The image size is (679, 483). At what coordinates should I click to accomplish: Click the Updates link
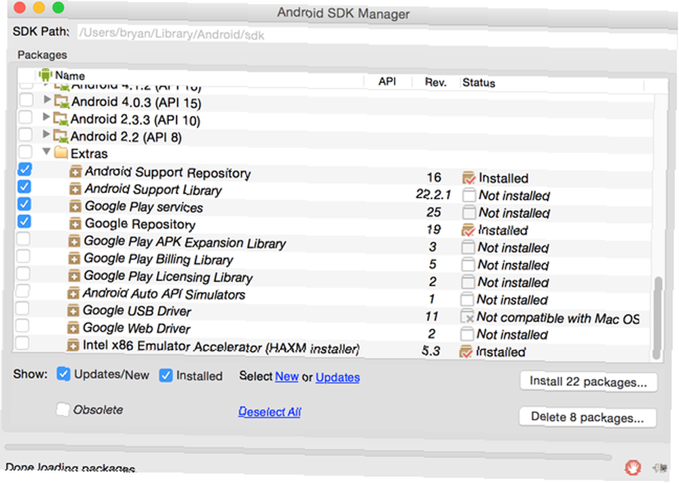tap(337, 377)
